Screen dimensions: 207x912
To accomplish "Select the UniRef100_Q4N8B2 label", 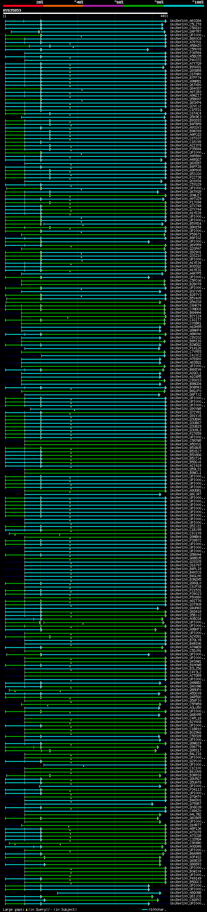I will pyautogui.click(x=186, y=683).
